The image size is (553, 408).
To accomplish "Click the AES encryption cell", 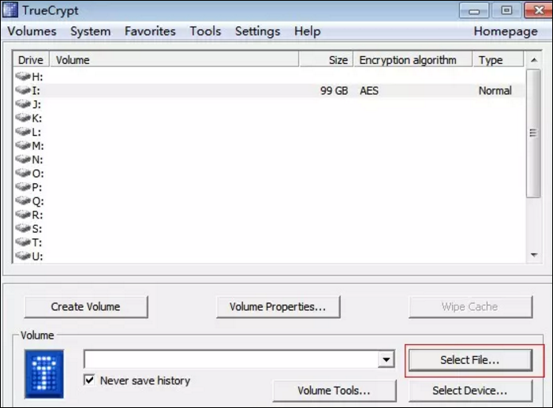I will 369,91.
